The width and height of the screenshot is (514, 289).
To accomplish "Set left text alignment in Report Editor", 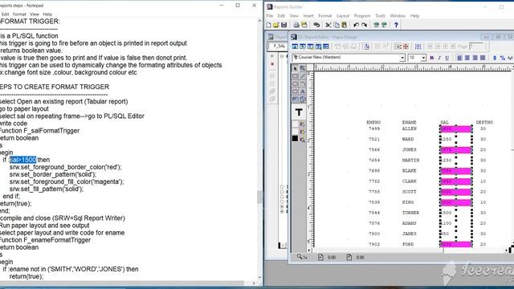I will (x=459, y=58).
